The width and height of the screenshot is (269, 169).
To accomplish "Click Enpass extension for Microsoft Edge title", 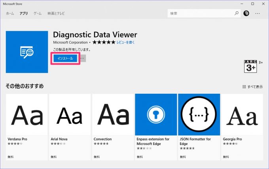I will 153,141.
